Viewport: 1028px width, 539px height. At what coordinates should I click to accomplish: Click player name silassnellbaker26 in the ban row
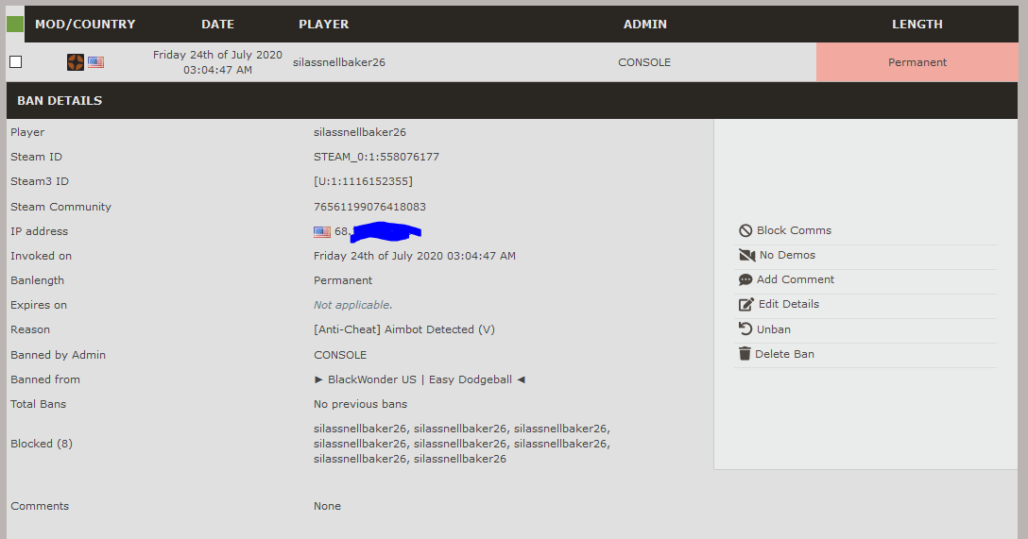(x=339, y=62)
